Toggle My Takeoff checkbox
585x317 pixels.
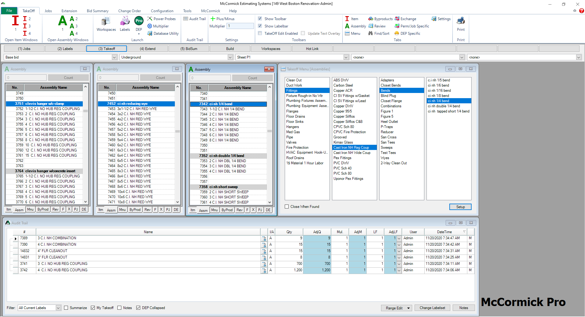click(x=93, y=308)
